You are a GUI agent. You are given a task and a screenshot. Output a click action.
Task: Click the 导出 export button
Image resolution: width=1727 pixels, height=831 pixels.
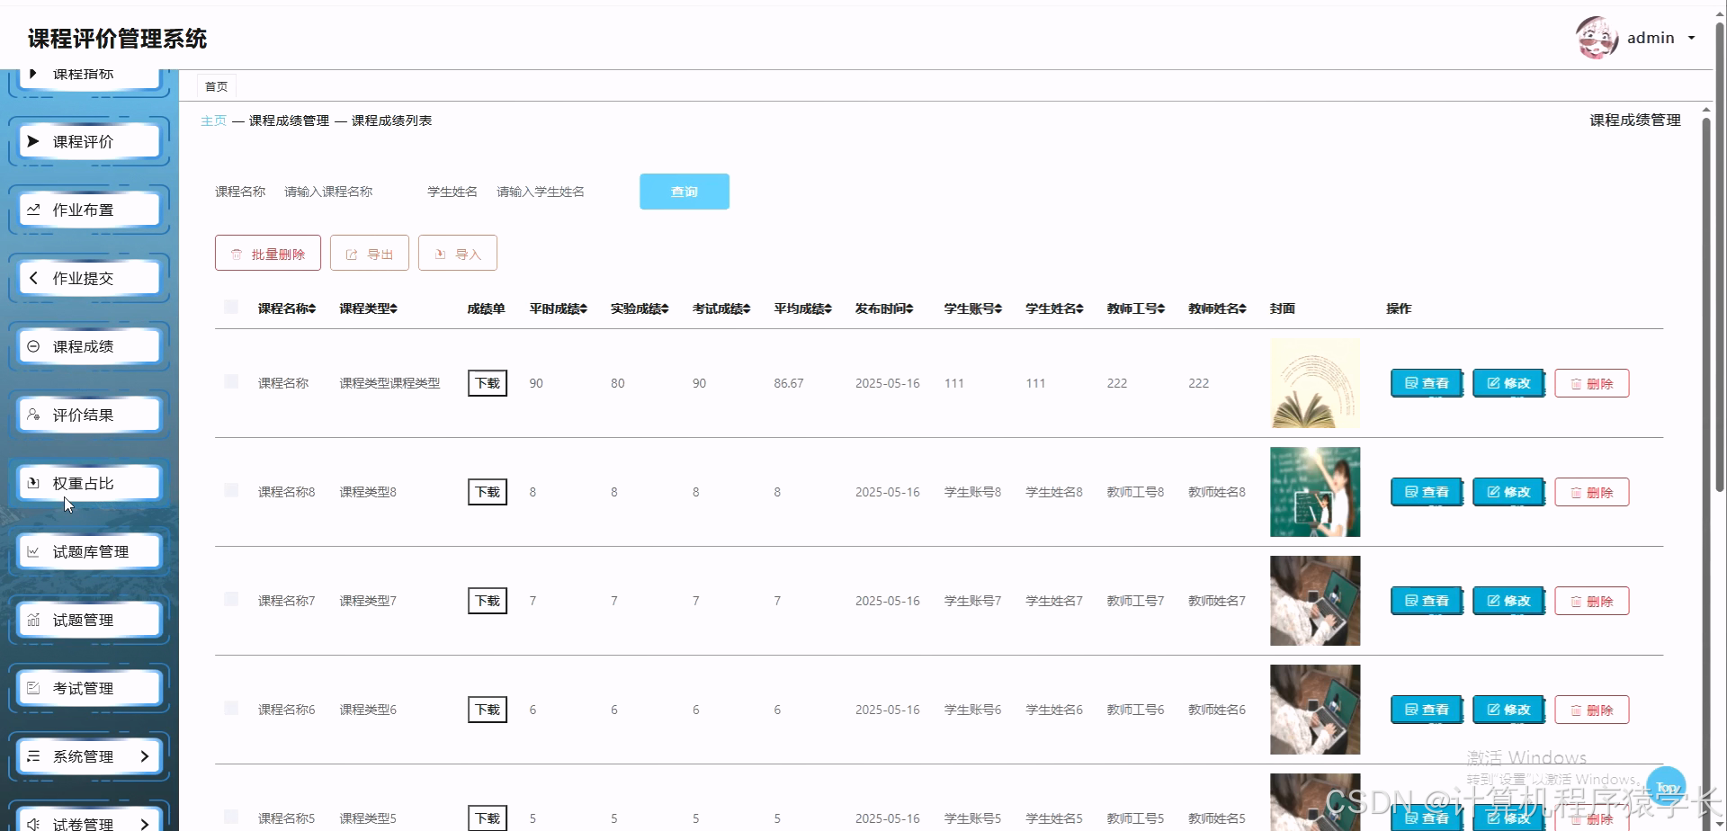pos(370,254)
